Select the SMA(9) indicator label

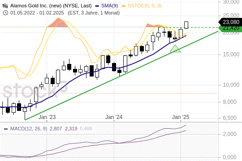(110, 6)
